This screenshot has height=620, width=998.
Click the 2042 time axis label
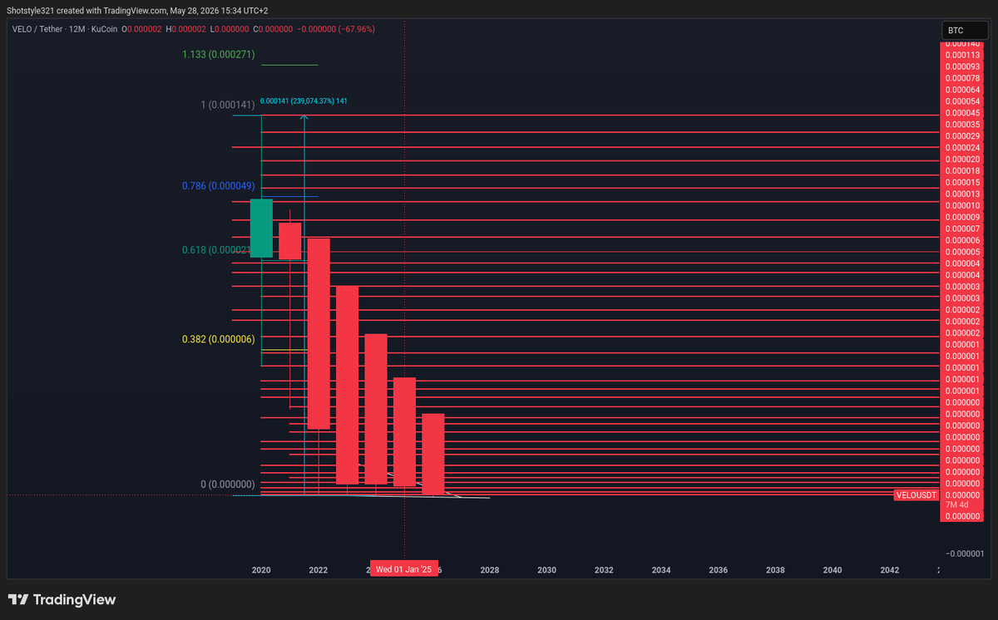pyautogui.click(x=889, y=570)
